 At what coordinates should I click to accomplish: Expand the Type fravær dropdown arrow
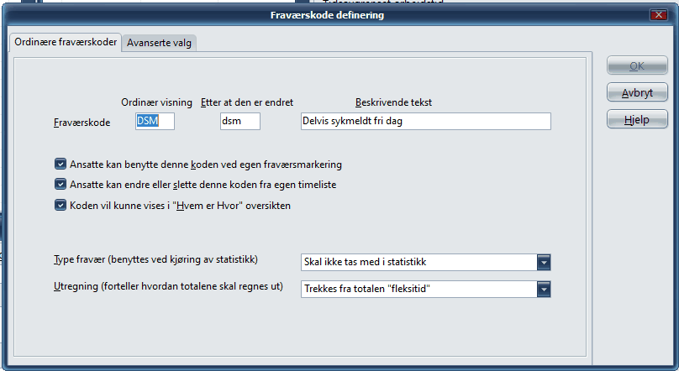tap(544, 263)
